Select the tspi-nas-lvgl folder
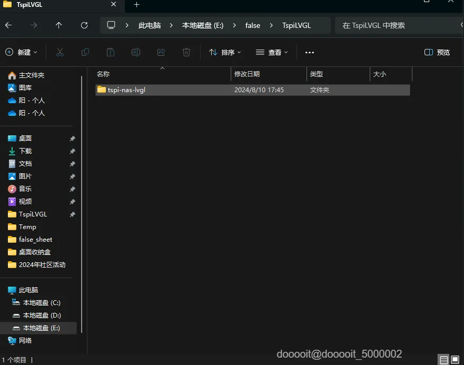The height and width of the screenshot is (365, 464). pyautogui.click(x=126, y=90)
